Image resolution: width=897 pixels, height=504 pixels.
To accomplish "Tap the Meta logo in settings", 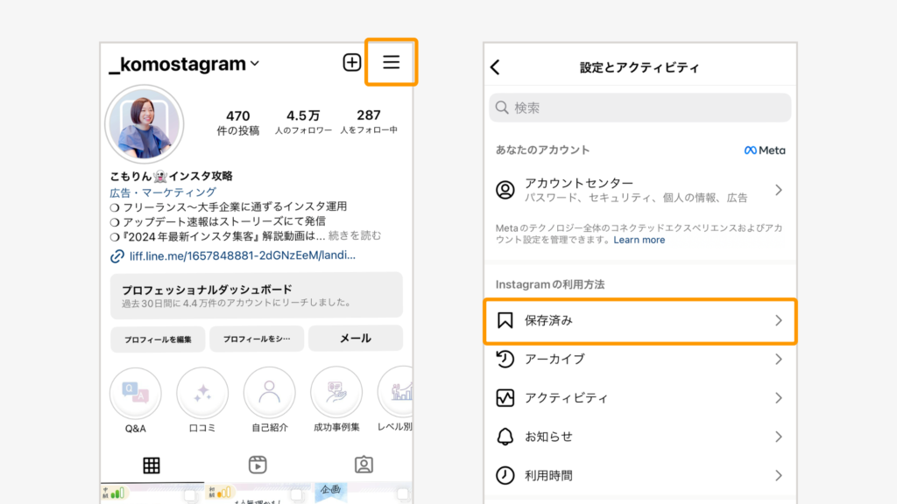I will [763, 150].
